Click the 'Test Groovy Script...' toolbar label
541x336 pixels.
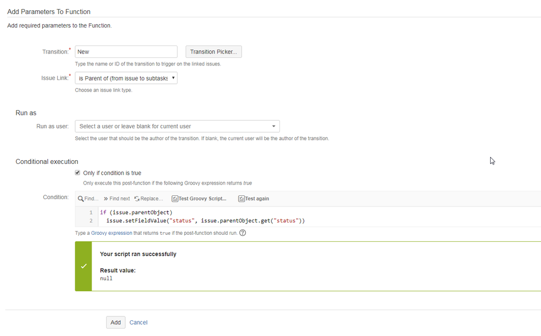203,199
